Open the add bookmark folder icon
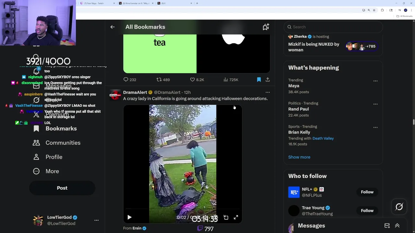The image size is (415, 233). (x=266, y=27)
